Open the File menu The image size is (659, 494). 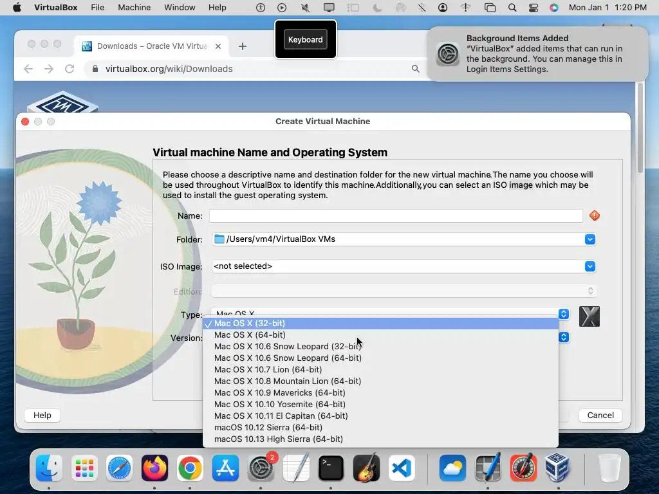(x=98, y=8)
